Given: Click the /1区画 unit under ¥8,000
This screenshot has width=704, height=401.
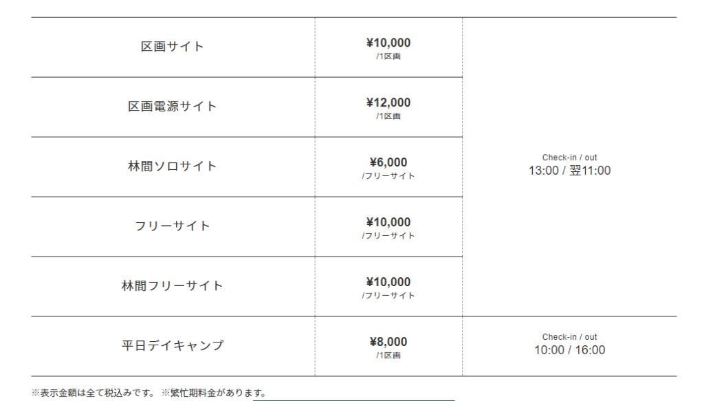Looking at the screenshot, I should click(388, 356).
